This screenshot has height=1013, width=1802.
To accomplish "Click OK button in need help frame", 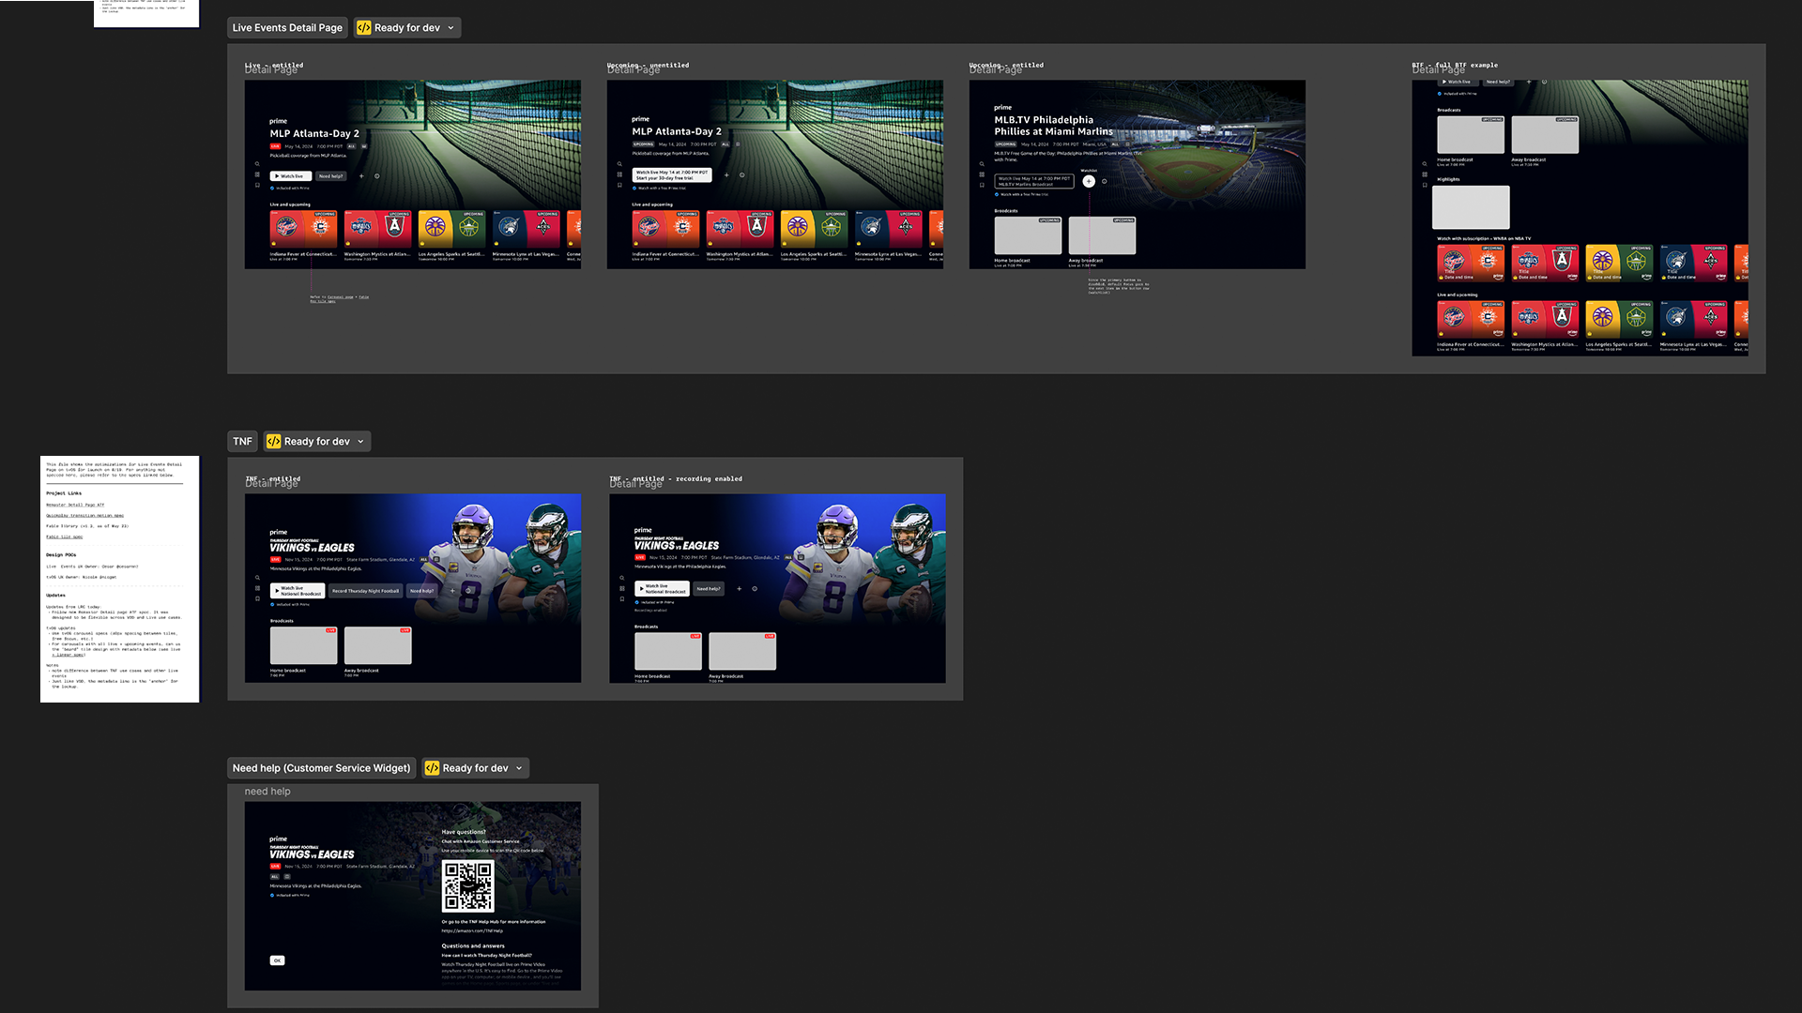I will point(277,960).
